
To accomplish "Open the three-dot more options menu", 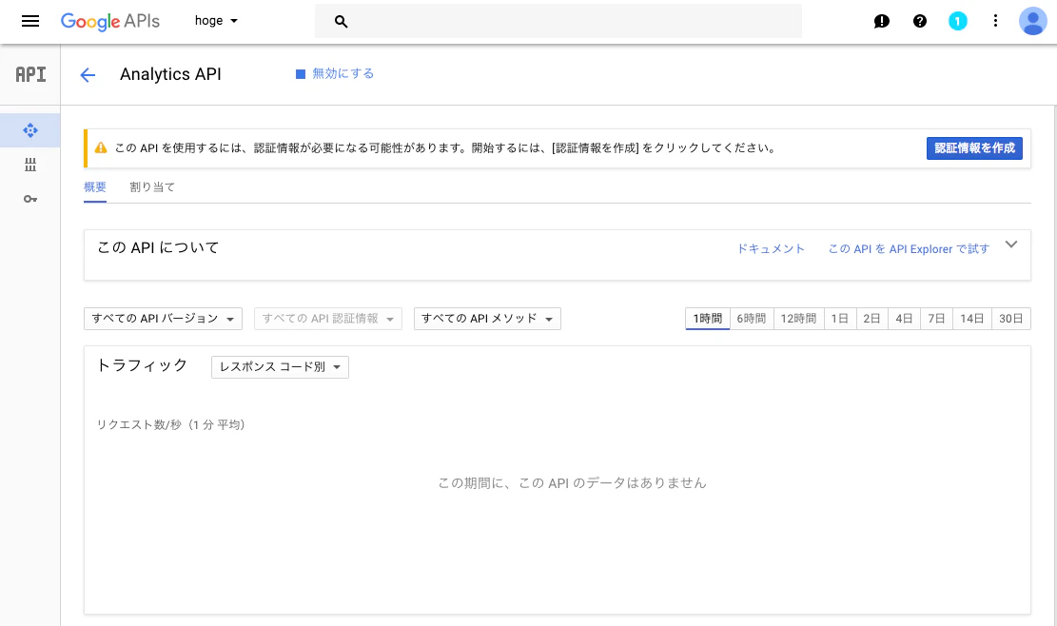I will [x=995, y=21].
